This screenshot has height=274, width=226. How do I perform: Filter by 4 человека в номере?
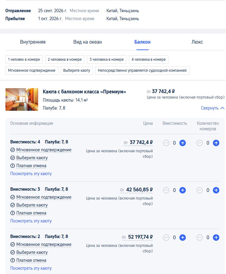[149, 59]
